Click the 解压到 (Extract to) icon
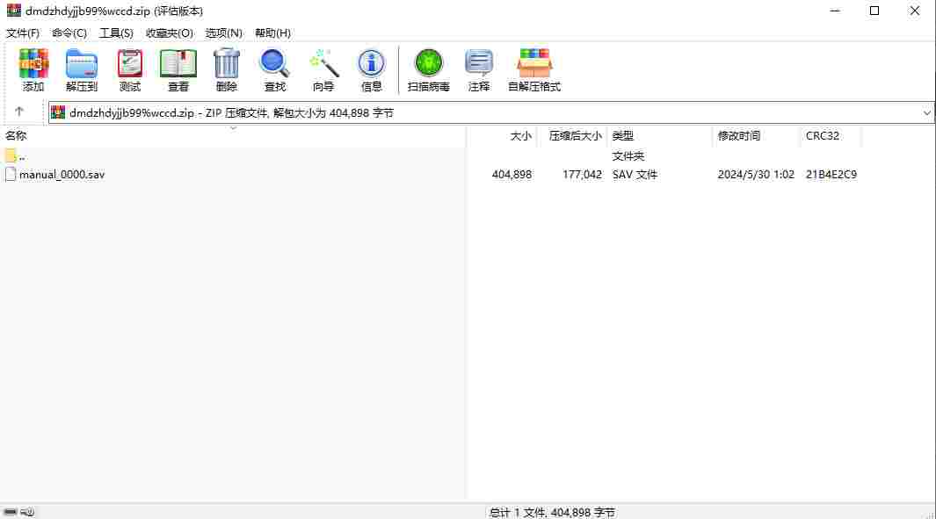Viewport: 936px width, 519px height. [81, 64]
